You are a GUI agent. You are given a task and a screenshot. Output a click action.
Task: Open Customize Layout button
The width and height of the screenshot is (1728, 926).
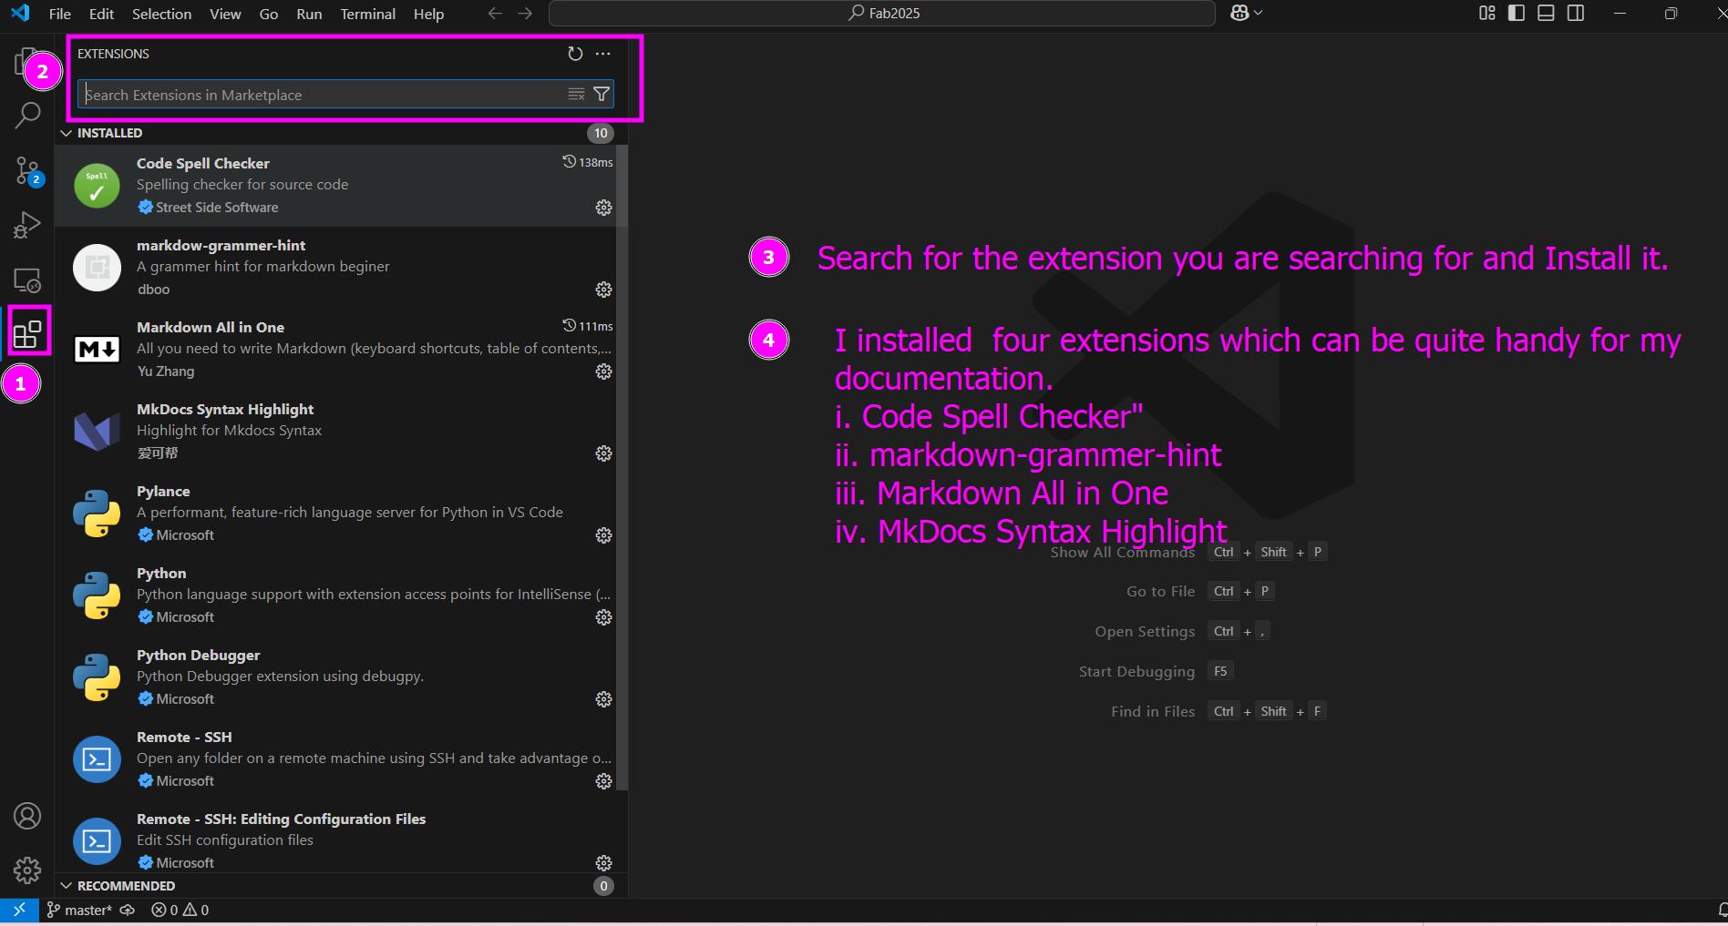coord(1487,13)
